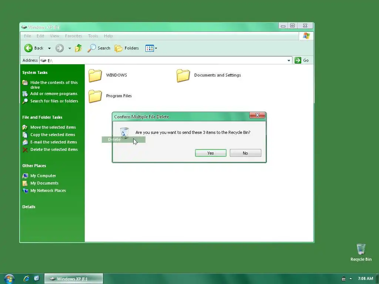Open the Back history dropdown arrow
This screenshot has width=379, height=284.
coord(49,48)
